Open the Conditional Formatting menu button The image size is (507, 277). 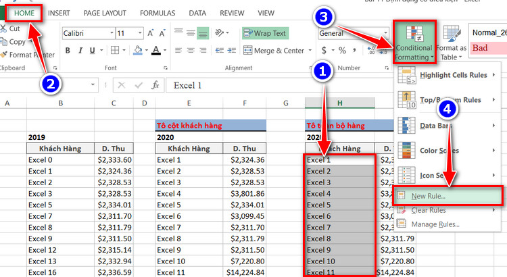coord(414,43)
